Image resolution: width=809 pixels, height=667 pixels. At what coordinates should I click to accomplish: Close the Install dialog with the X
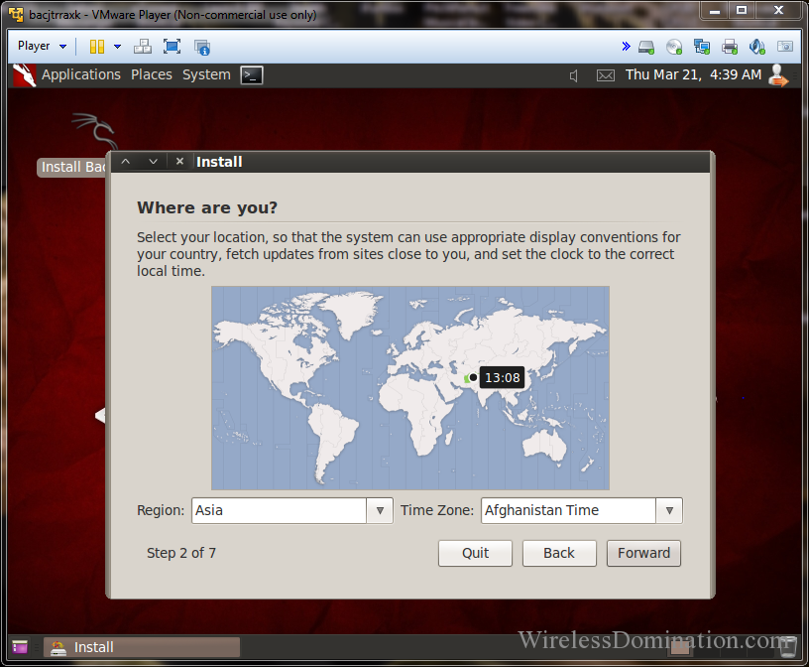click(179, 162)
